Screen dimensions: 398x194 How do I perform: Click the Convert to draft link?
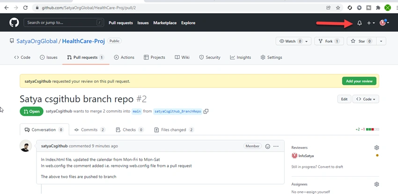(330, 166)
